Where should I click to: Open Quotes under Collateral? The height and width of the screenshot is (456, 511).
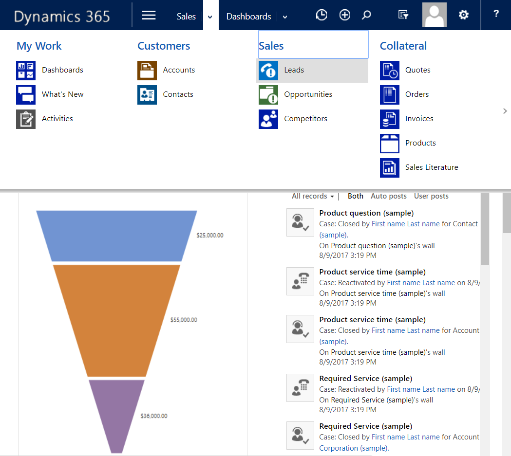coord(417,70)
